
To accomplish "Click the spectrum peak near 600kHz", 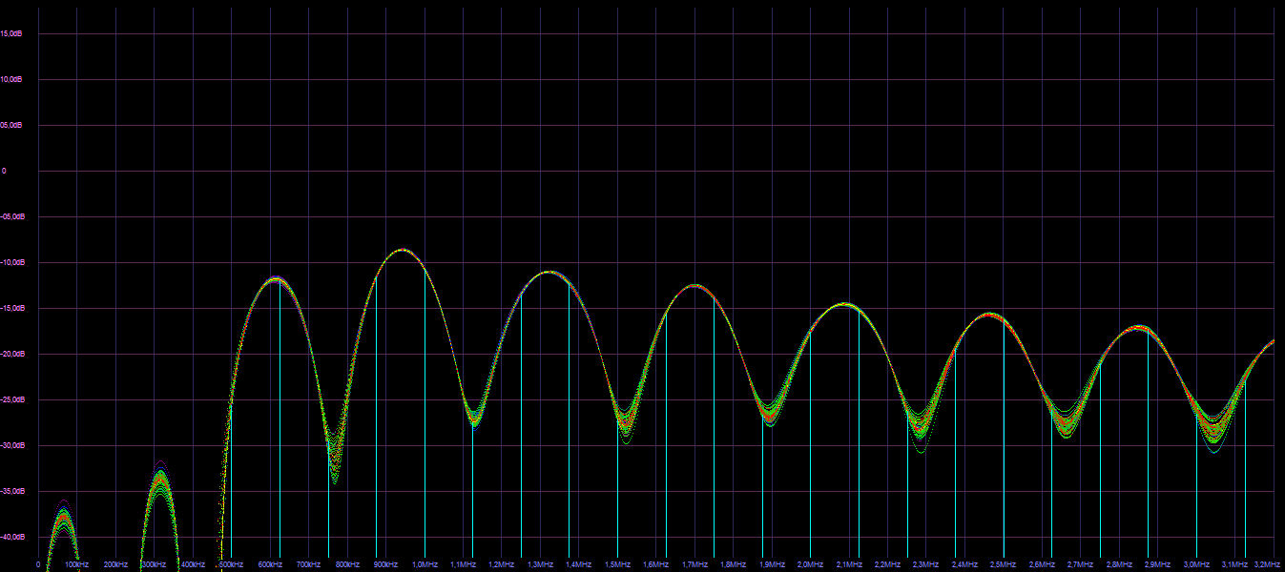I will (276, 278).
